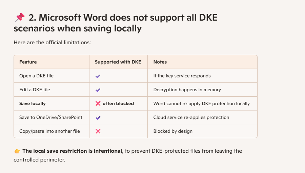
Task: Click the Supported with DKE column header
Action: pyautogui.click(x=118, y=62)
